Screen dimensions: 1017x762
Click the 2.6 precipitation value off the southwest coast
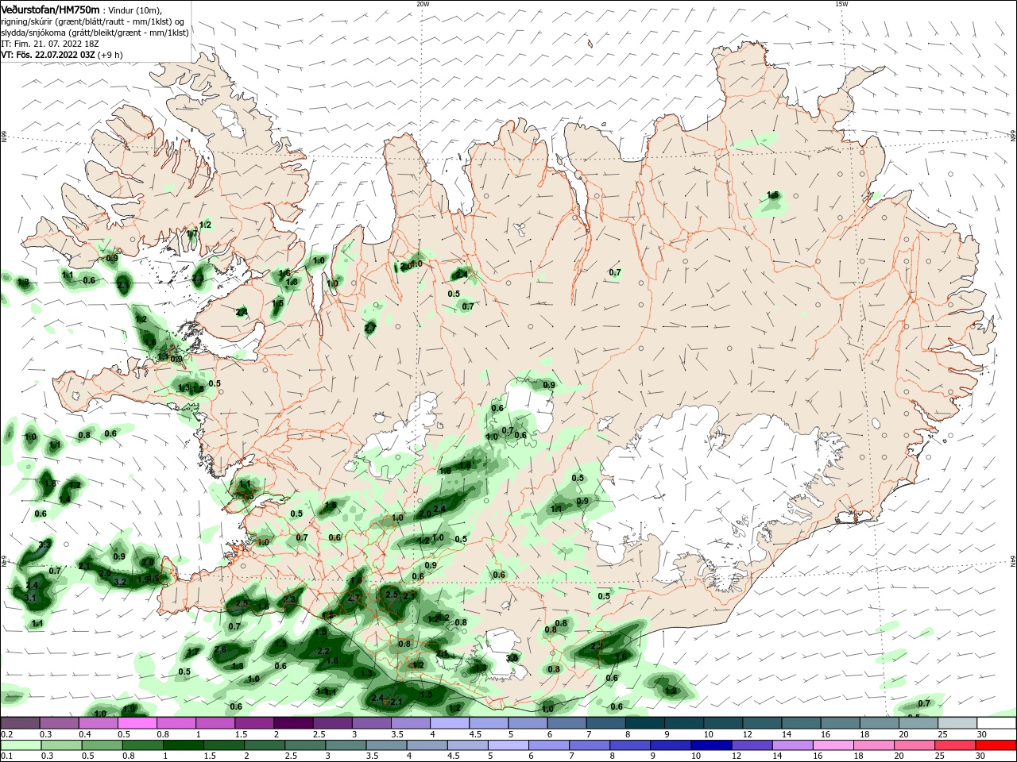point(220,649)
